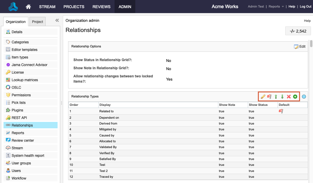The image size is (313, 183).
Task: Open the REVIEWS menu item
Action: click(101, 7)
